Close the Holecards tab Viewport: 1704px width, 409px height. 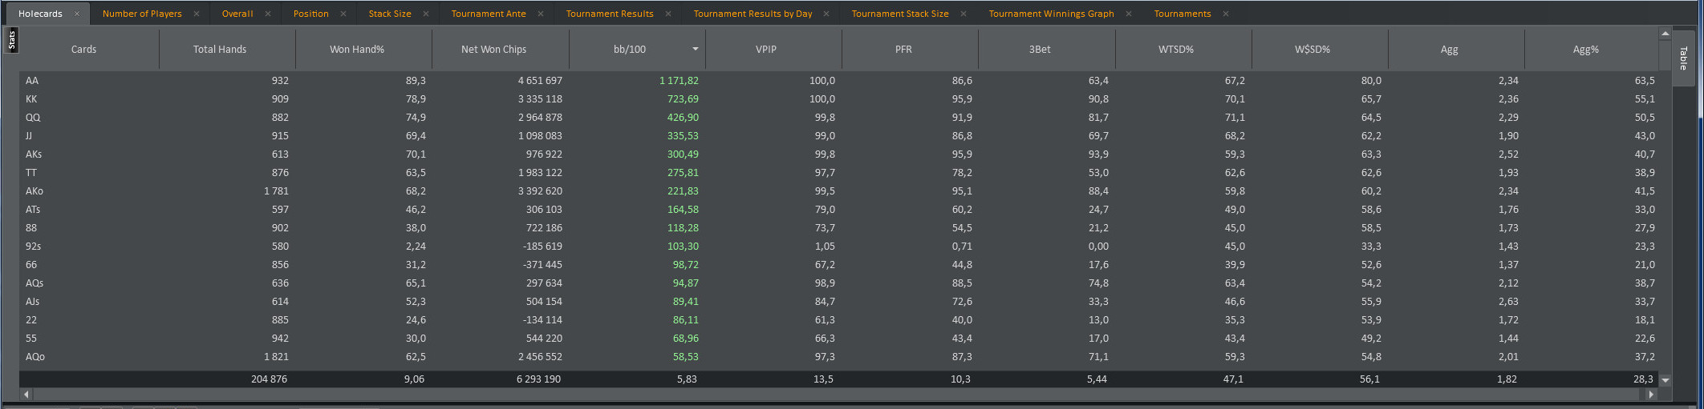77,14
